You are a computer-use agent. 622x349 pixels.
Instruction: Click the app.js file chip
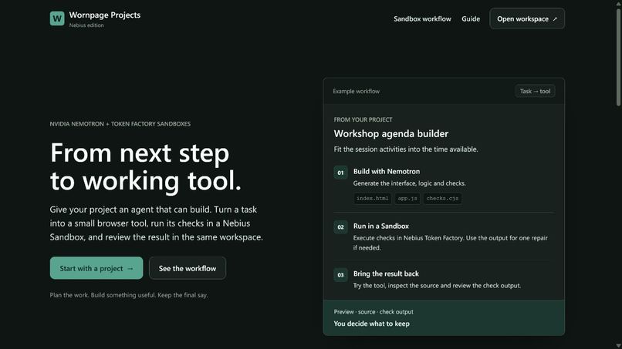[x=407, y=199]
